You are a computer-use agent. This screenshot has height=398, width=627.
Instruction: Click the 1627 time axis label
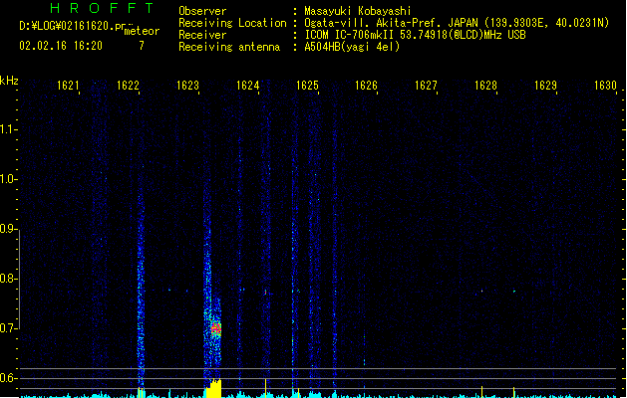coord(426,86)
